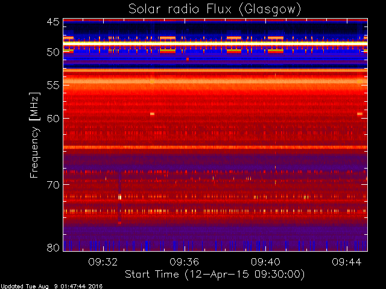The image size is (386, 289).
Task: Click the 09:32 time tick label
Action: click(x=103, y=262)
